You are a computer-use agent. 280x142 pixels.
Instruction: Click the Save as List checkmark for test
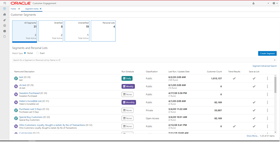pyautogui.click(x=254, y=79)
